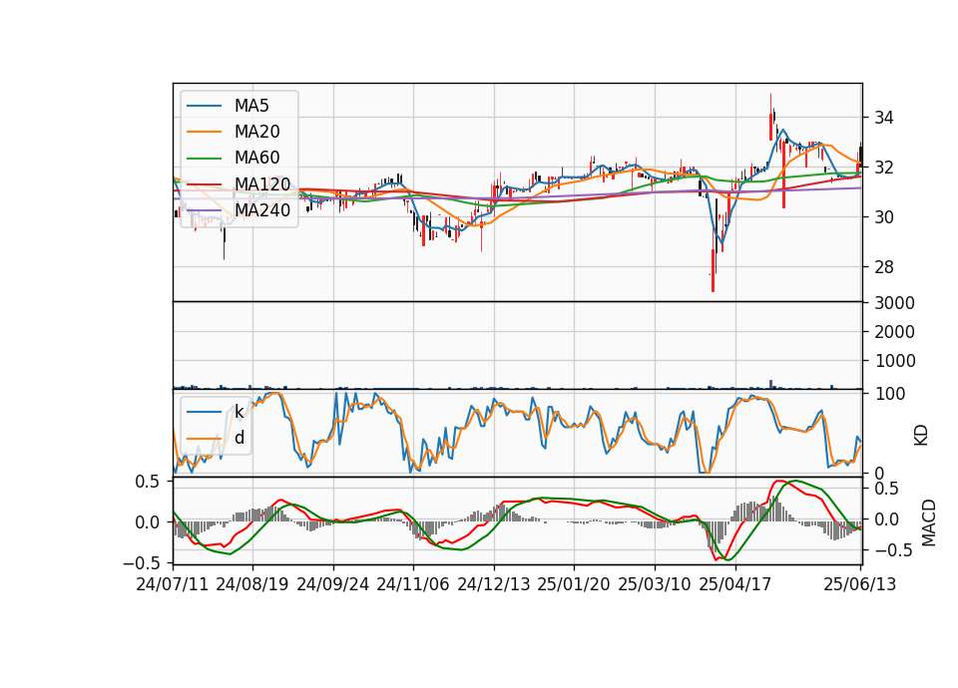Click the price axis value 34
Screen dimensions: 958x688
tap(884, 118)
